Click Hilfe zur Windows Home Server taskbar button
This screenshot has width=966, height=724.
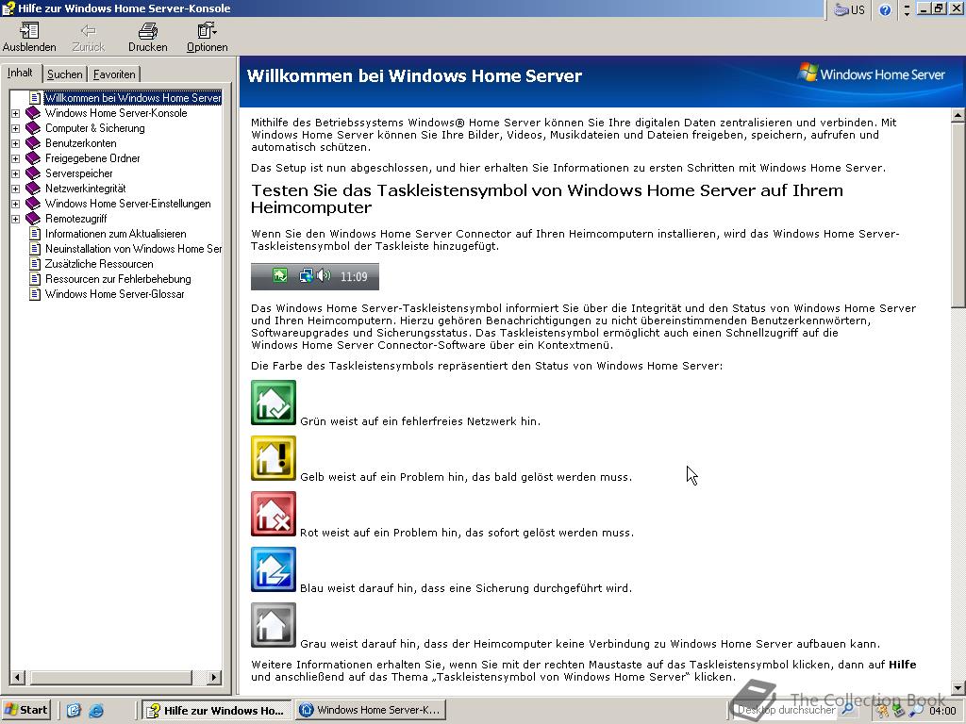[216, 710]
